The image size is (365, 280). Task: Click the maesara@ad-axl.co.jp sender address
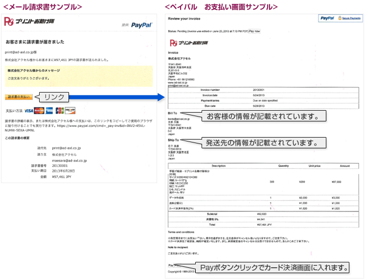click(x=69, y=161)
